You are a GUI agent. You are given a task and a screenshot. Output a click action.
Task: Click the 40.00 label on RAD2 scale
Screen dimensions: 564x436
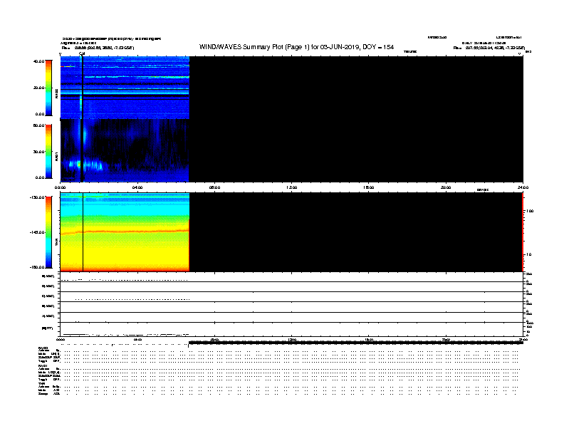[x=39, y=61]
